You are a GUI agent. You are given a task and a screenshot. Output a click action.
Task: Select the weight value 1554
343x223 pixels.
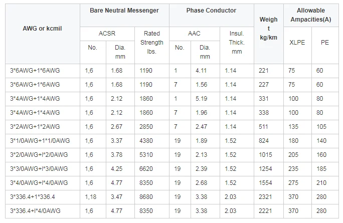click(265, 183)
